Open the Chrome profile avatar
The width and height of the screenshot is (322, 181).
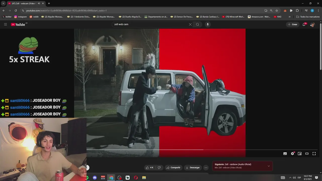coord(312,11)
